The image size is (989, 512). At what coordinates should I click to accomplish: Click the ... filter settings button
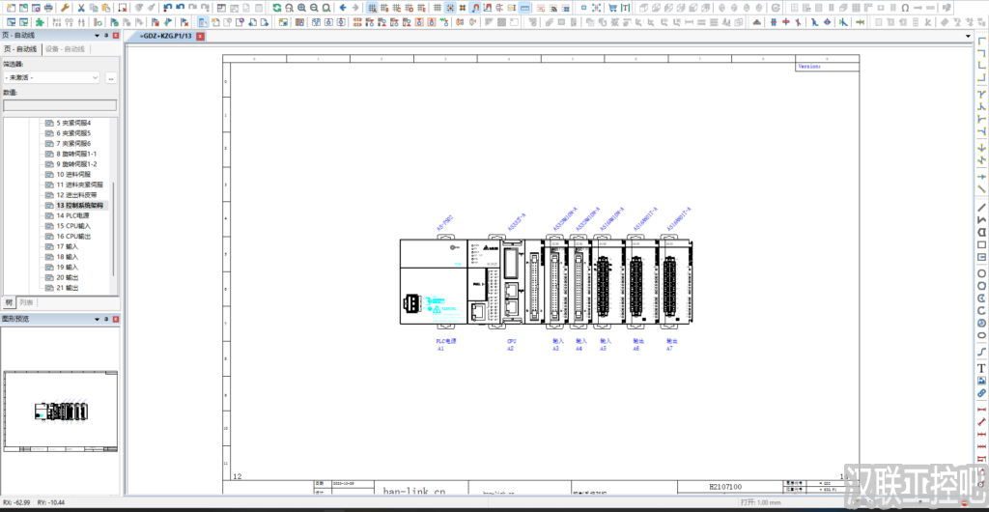click(x=111, y=77)
